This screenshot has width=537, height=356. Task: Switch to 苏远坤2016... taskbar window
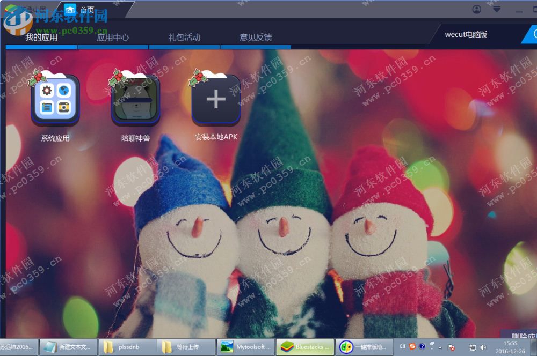coord(19,347)
